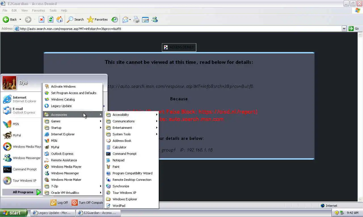Screen dimensions: 363x217
Task: Click the ACCESS DENIED image placeholder
Action: 179,47
